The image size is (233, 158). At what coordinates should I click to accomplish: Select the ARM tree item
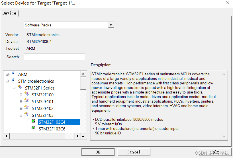23,74
